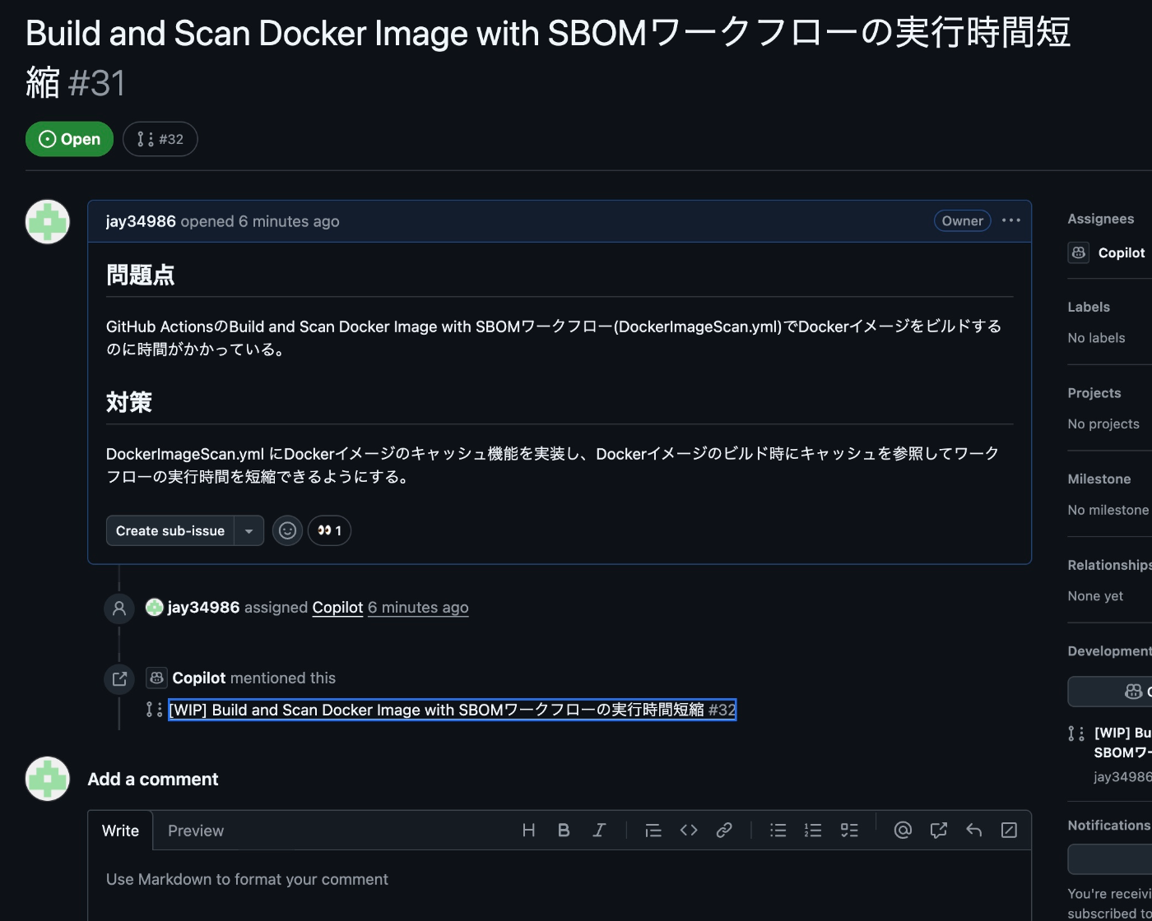Click the comment text area
The height and width of the screenshot is (921, 1152).
click(560, 885)
